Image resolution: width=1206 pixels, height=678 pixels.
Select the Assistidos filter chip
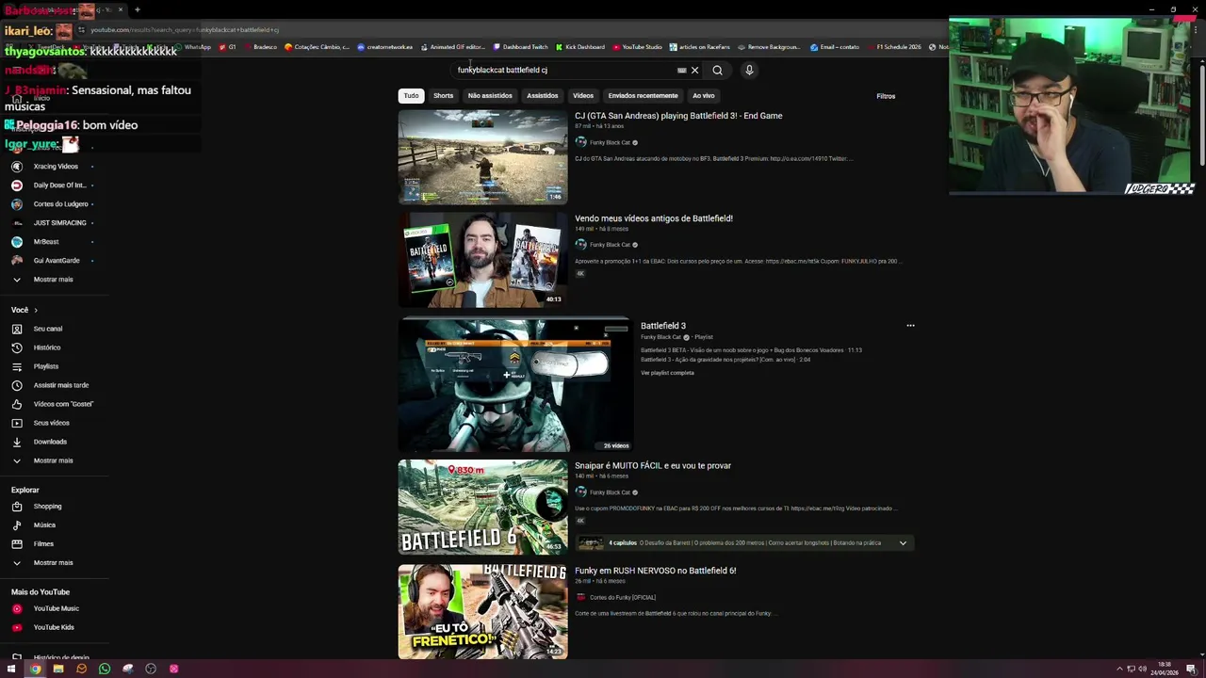[x=542, y=95]
